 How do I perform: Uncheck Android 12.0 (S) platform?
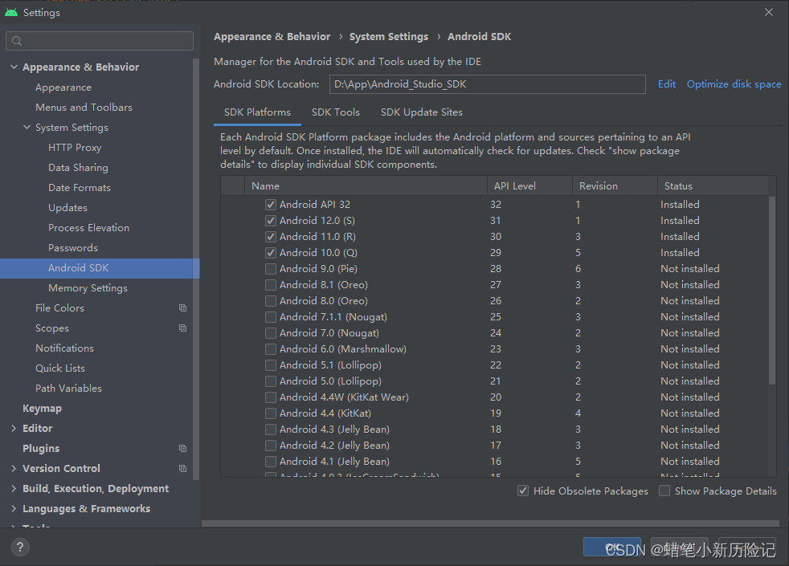click(x=271, y=221)
